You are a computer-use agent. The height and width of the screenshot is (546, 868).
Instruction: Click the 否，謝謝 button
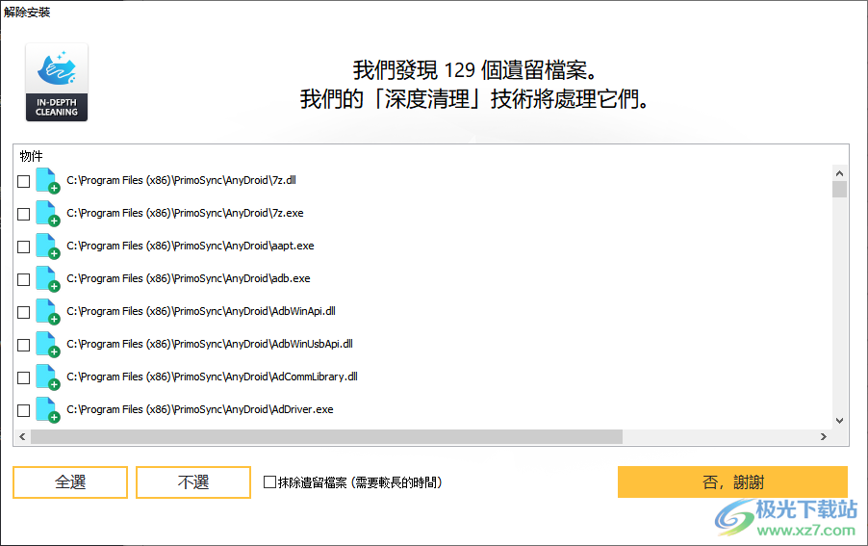tap(732, 481)
